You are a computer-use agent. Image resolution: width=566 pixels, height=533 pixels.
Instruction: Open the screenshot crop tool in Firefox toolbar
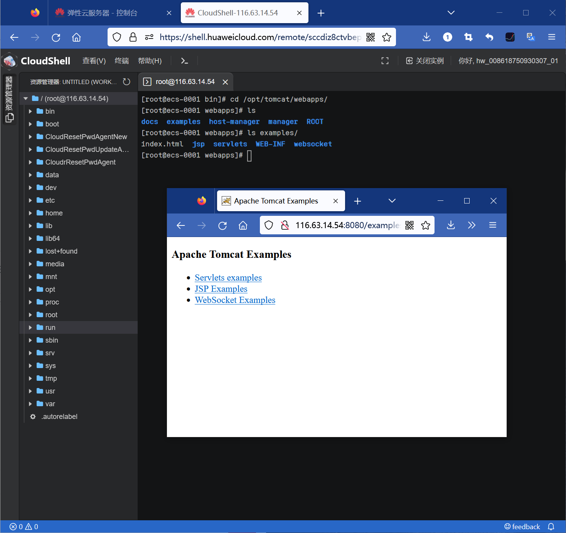click(468, 37)
